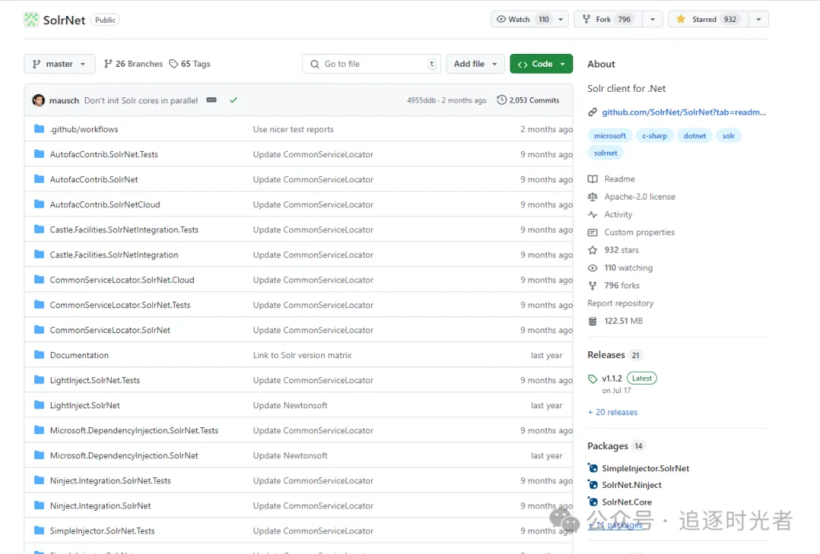Open the + 20 releases link

[x=613, y=412]
